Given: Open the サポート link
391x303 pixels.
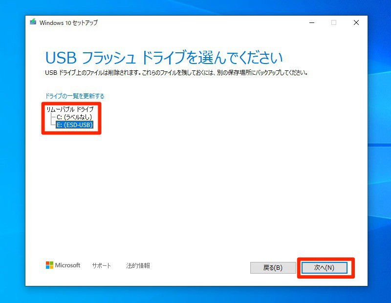Looking at the screenshot, I should coord(101,265).
